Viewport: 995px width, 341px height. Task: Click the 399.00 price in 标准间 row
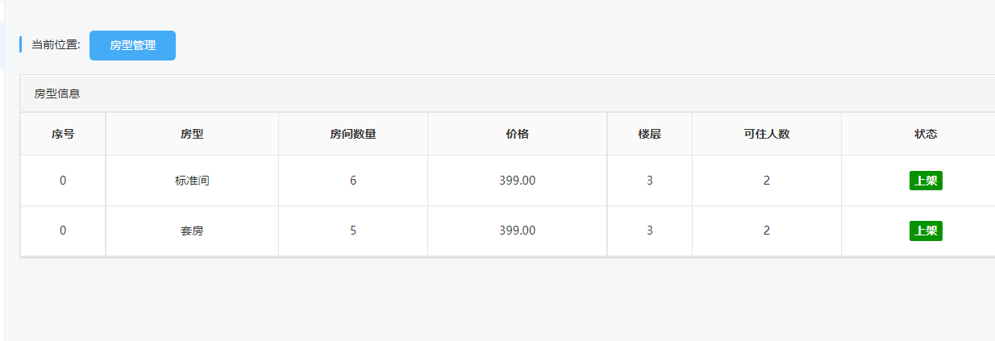(x=517, y=181)
